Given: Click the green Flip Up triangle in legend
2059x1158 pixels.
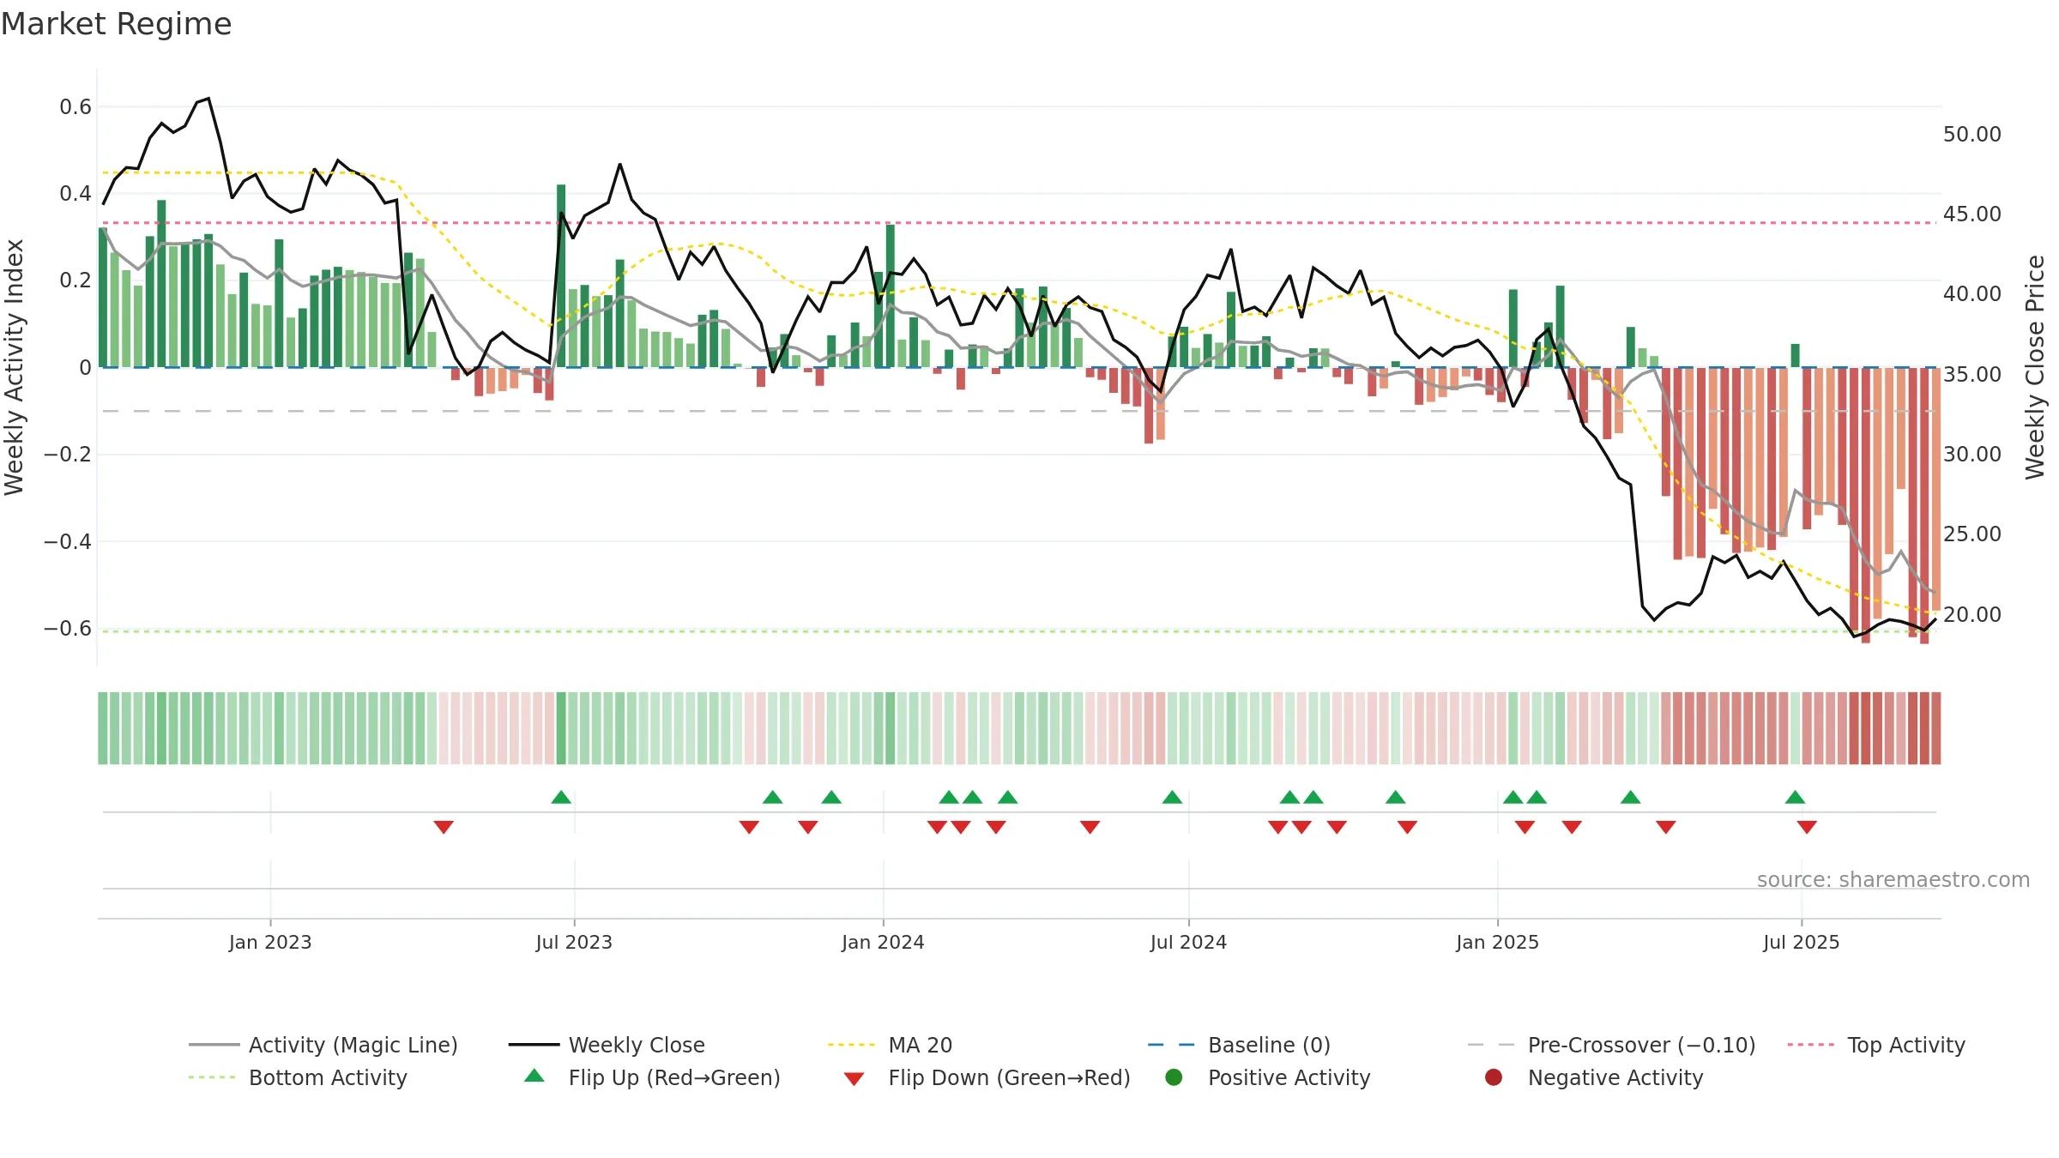Looking at the screenshot, I should tap(534, 1076).
